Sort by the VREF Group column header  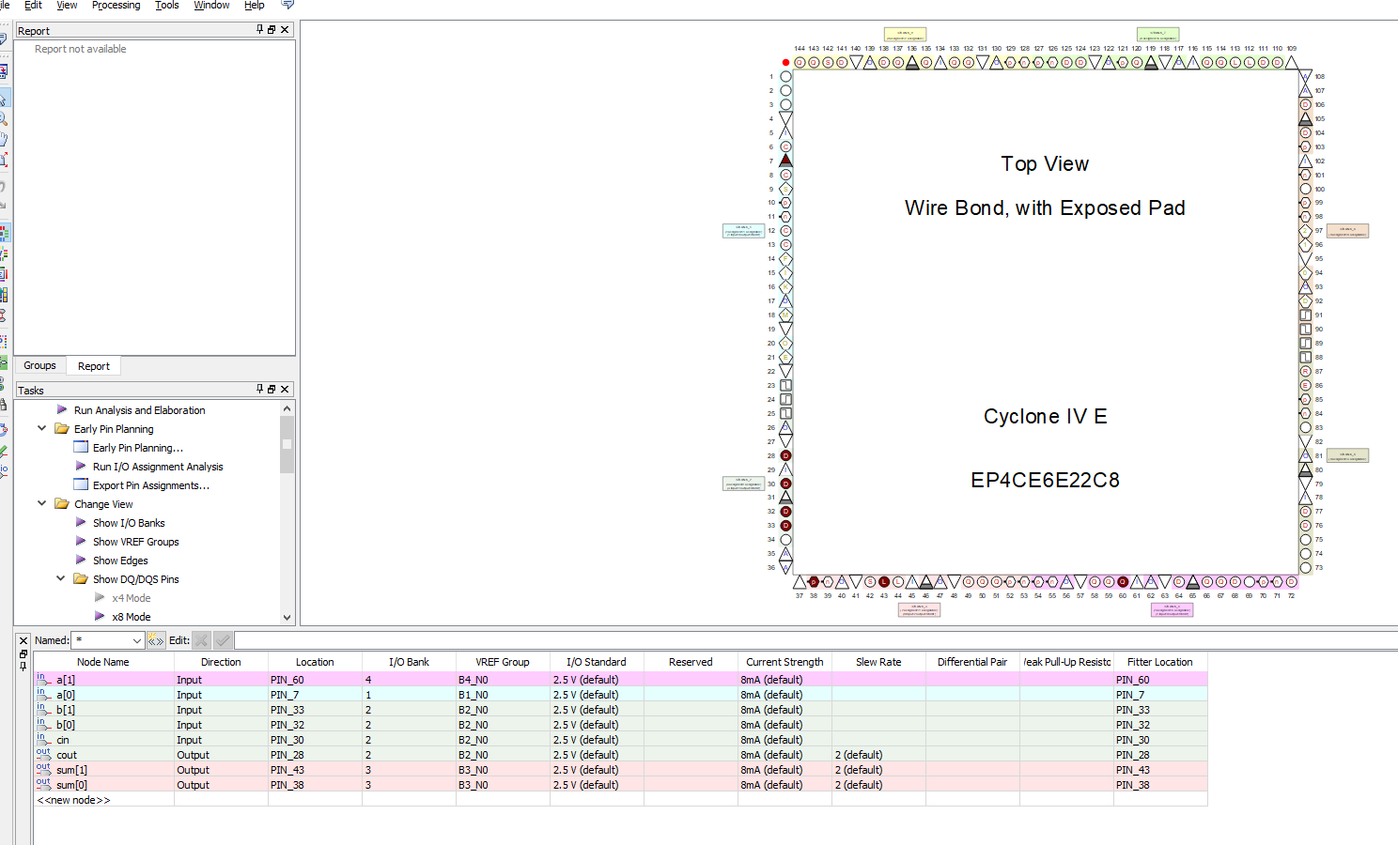point(503,662)
